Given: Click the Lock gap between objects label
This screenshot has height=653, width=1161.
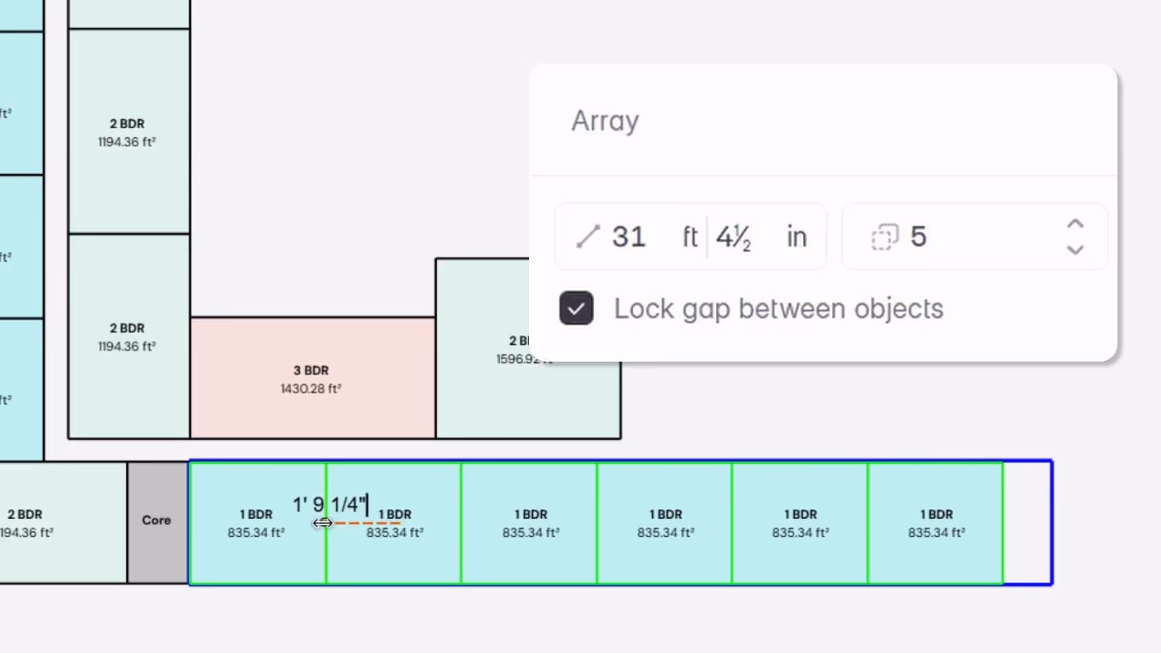Looking at the screenshot, I should click(779, 309).
